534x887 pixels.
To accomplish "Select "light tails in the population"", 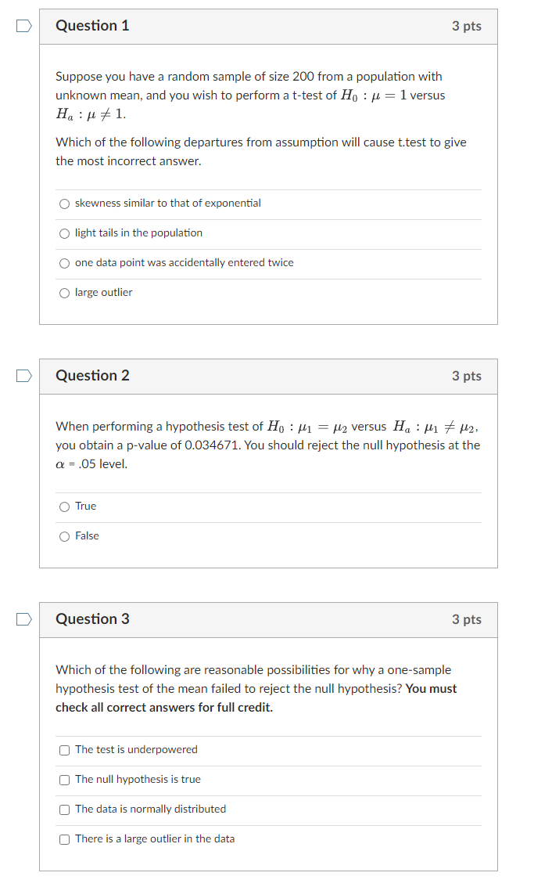I will [x=64, y=233].
